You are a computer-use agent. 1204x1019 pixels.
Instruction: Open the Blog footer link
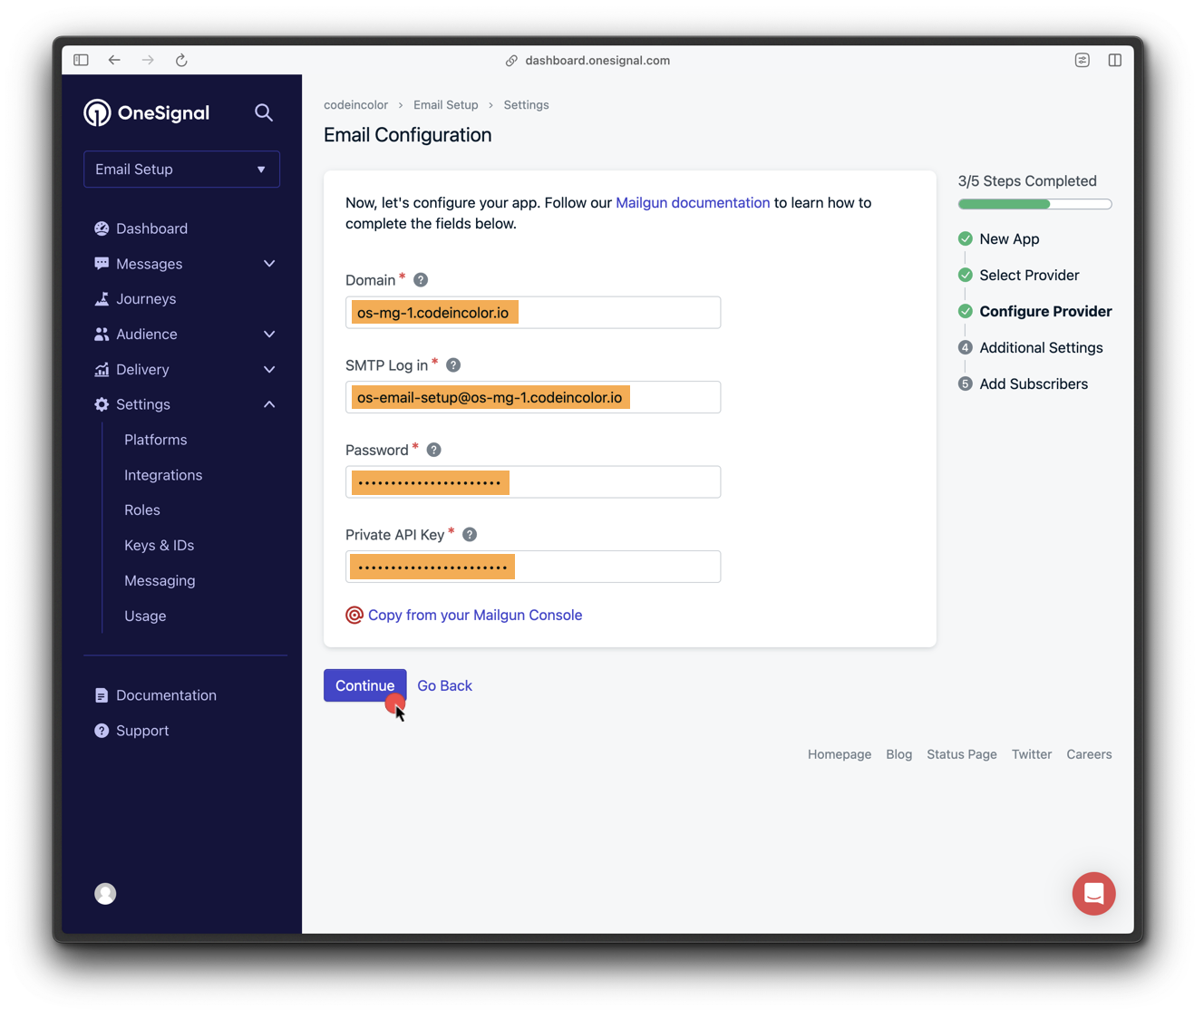898,754
